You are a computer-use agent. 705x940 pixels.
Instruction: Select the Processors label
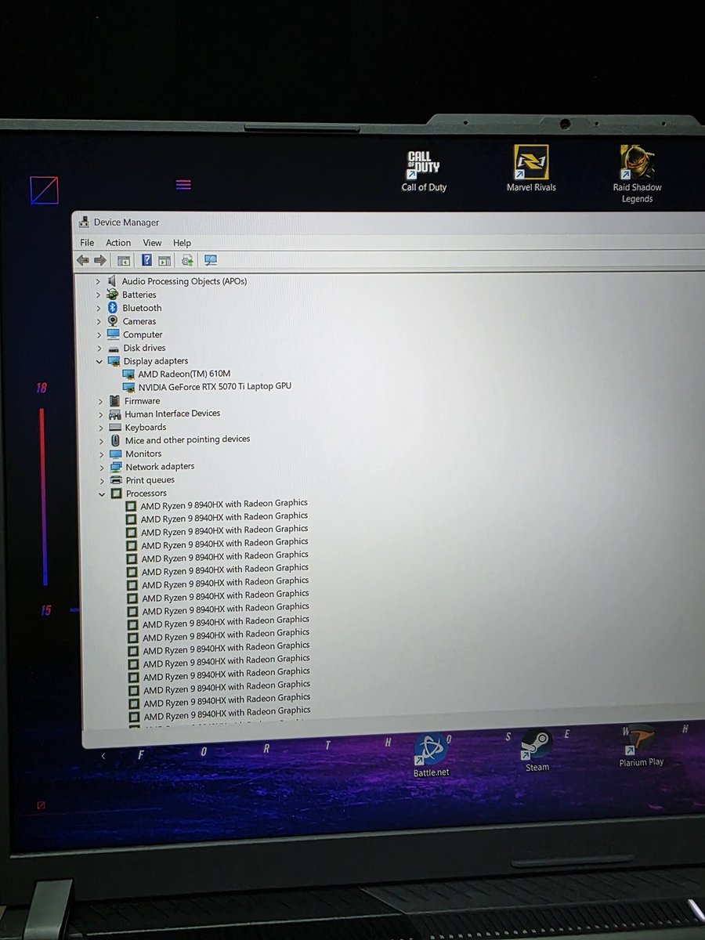pos(146,493)
